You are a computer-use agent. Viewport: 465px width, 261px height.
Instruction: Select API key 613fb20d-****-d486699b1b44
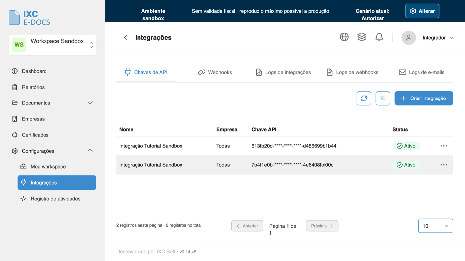point(294,146)
